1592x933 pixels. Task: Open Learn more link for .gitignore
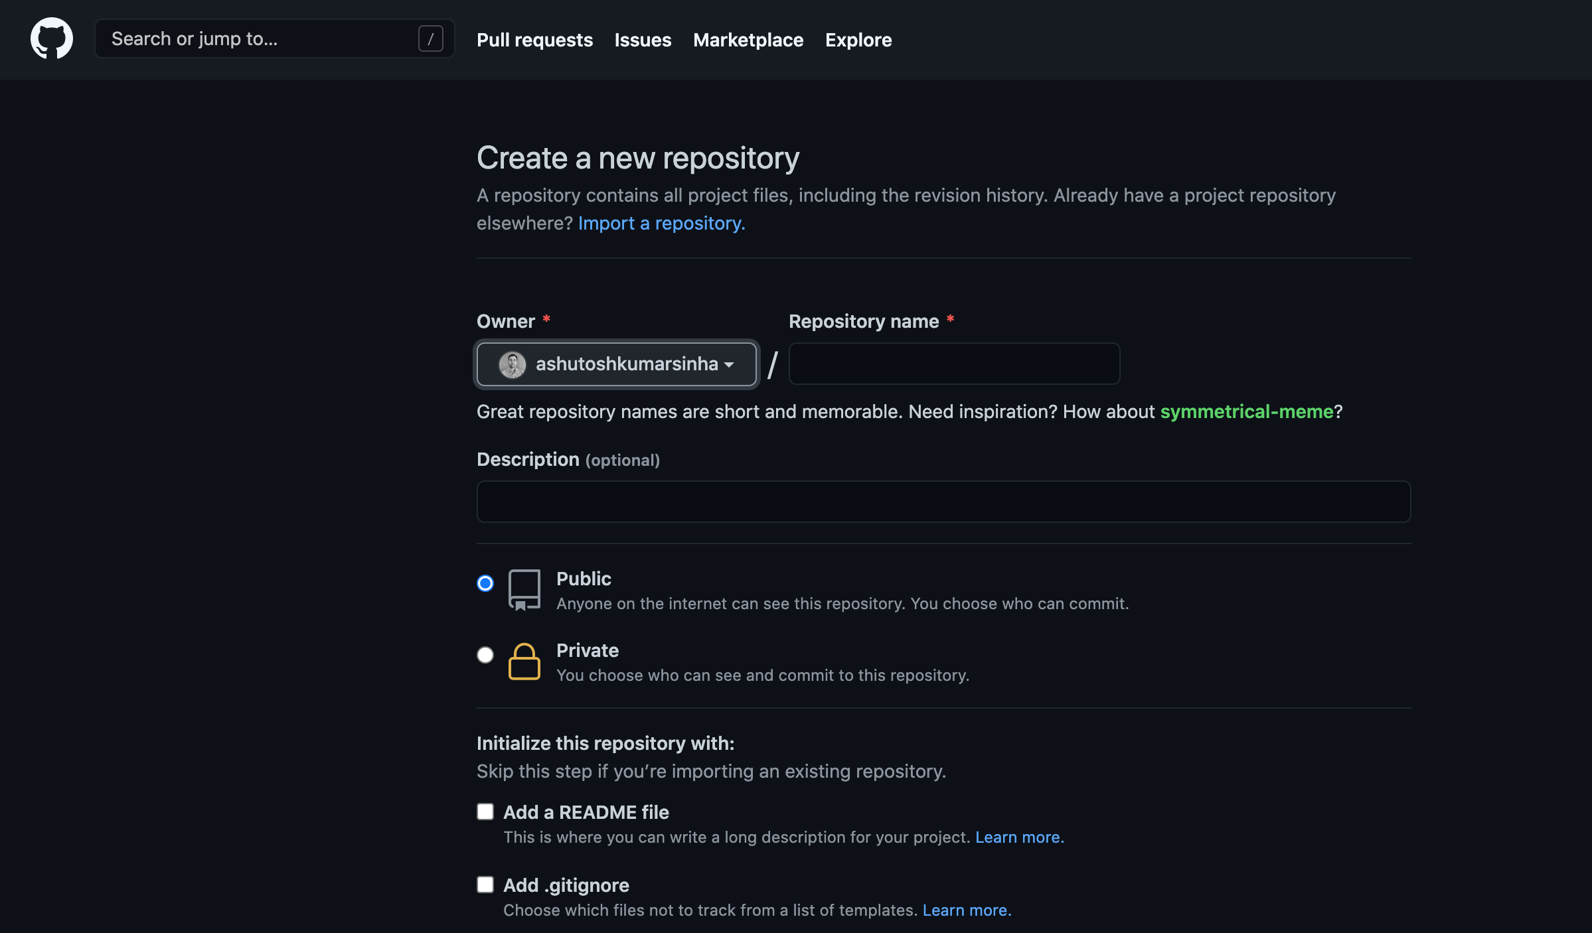point(967,910)
